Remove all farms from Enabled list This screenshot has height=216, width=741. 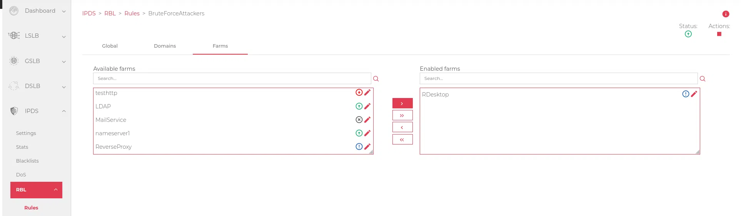pyautogui.click(x=402, y=140)
